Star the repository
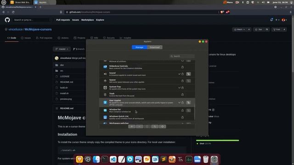 click(258, 29)
